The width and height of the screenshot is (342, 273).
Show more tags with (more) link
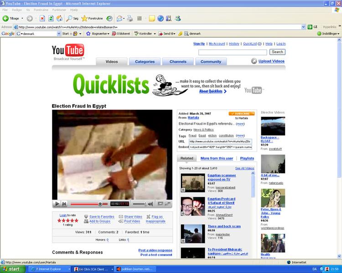[240, 136]
